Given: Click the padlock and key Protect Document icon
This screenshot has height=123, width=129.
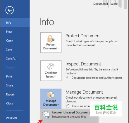Looking at the screenshot, I should coord(51,39).
